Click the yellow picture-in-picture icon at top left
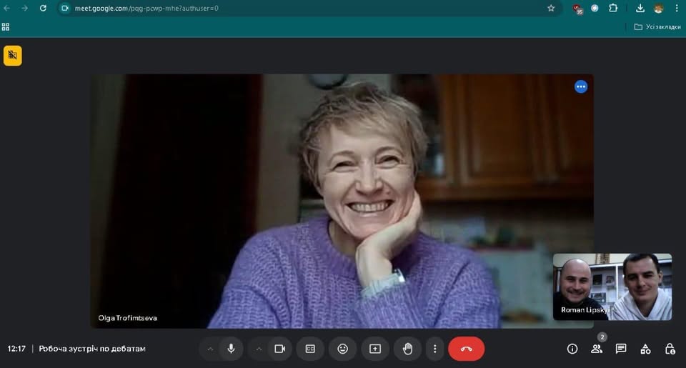The height and width of the screenshot is (368, 686). tap(13, 56)
